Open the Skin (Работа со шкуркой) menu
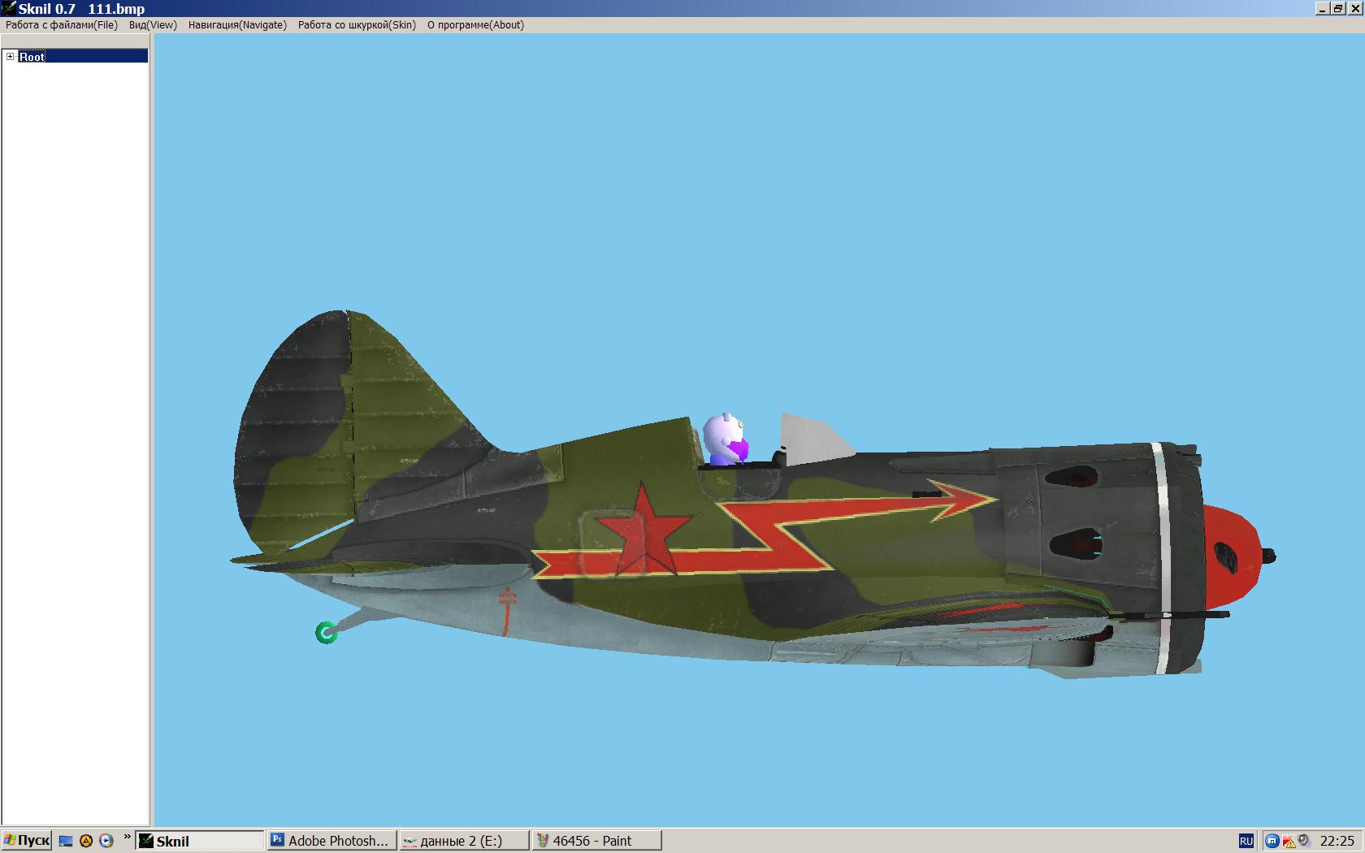1365x853 pixels. point(357,25)
